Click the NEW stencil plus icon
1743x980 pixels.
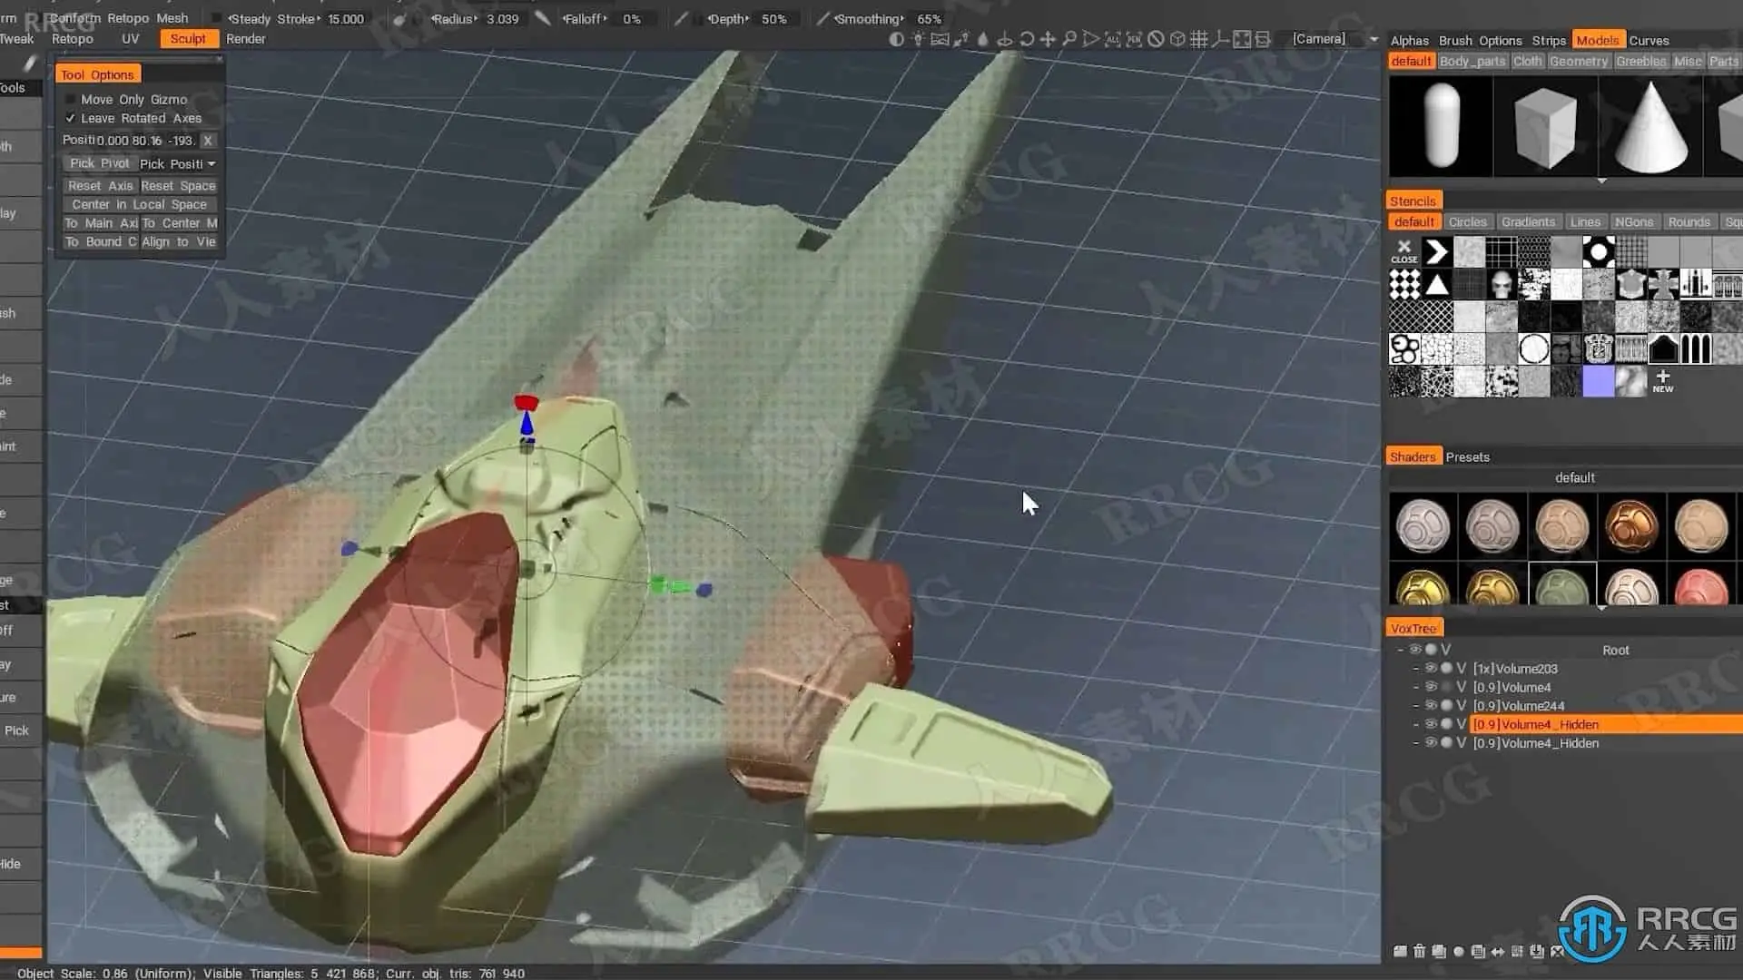(x=1662, y=380)
